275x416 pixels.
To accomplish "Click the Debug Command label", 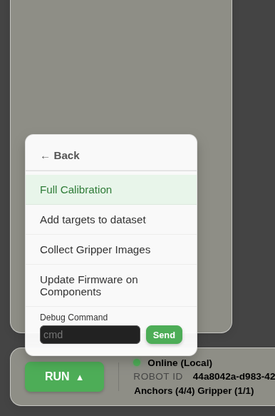I will (73, 318).
